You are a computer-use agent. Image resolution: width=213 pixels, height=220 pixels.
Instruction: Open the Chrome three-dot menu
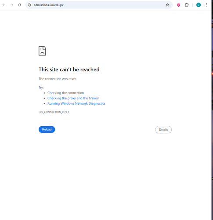tap(206, 5)
